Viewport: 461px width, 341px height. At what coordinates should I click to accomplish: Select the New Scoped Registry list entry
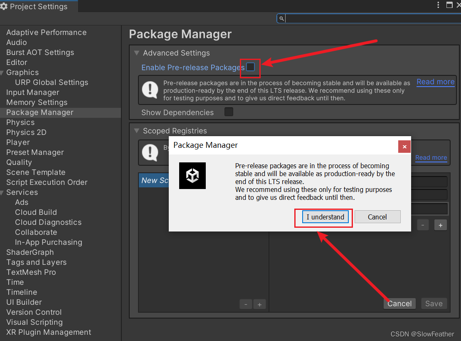tap(154, 180)
